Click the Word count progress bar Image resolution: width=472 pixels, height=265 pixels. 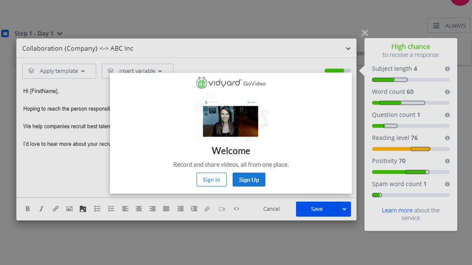411,103
